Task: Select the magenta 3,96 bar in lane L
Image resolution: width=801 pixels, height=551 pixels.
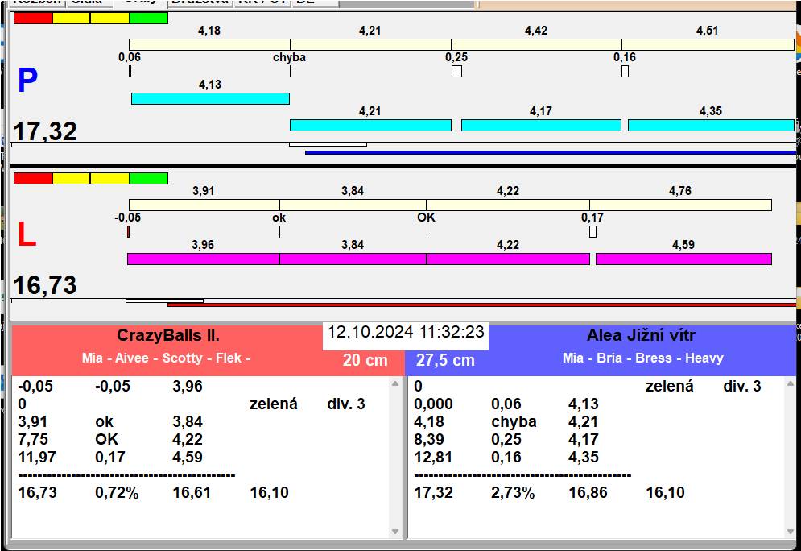Action: click(x=204, y=259)
